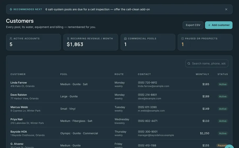Click Tuesday weekly route entry

[x=120, y=109]
